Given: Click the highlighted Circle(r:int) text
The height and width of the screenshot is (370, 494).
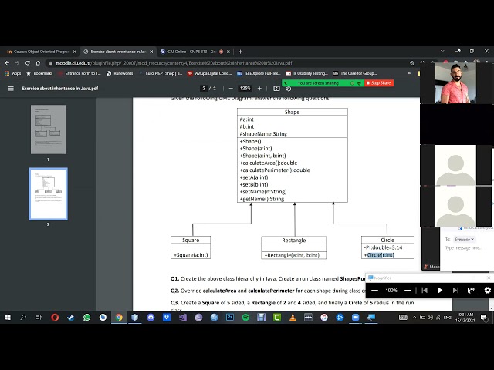Looking at the screenshot, I should point(381,255).
